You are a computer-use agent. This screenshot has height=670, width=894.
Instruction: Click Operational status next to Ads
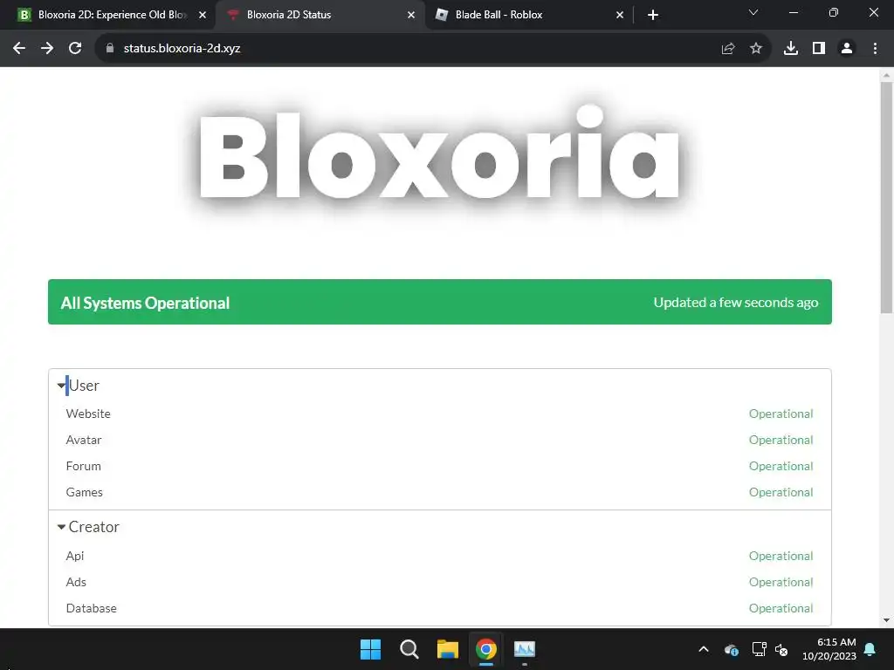click(x=781, y=582)
